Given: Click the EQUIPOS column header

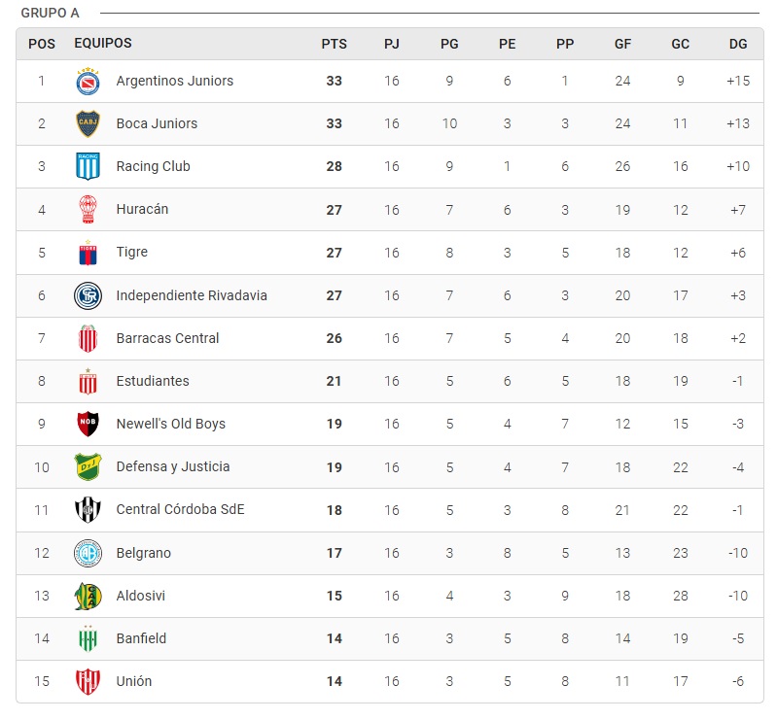Looking at the screenshot, I should [x=103, y=44].
